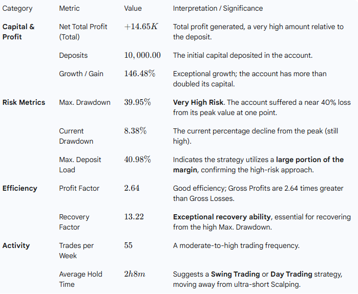This screenshot has height=294, width=358.
Task: Click the 10,000.00 deposits value
Action: click(x=142, y=55)
